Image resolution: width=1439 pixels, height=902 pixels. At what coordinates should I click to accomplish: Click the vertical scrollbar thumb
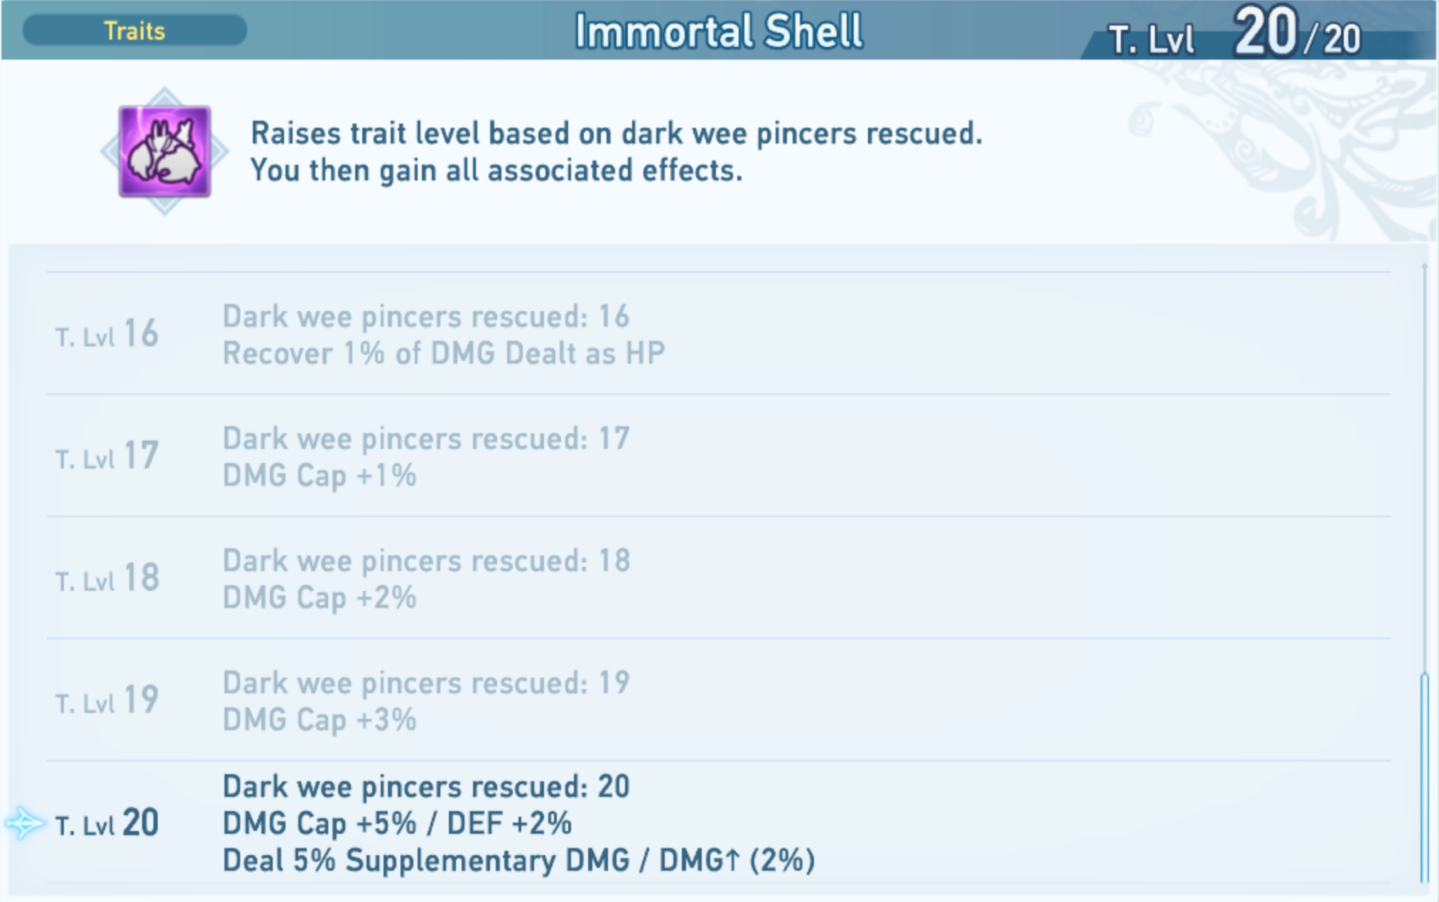coord(1424,778)
